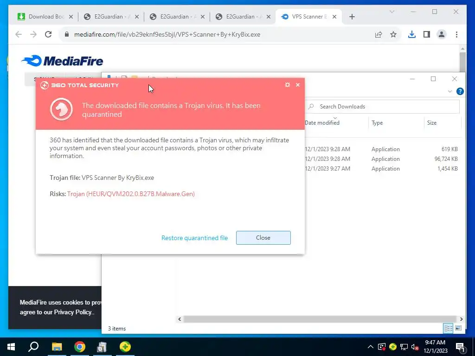Sort by Size column in Explorer
The height and width of the screenshot is (356, 475).
(x=432, y=122)
